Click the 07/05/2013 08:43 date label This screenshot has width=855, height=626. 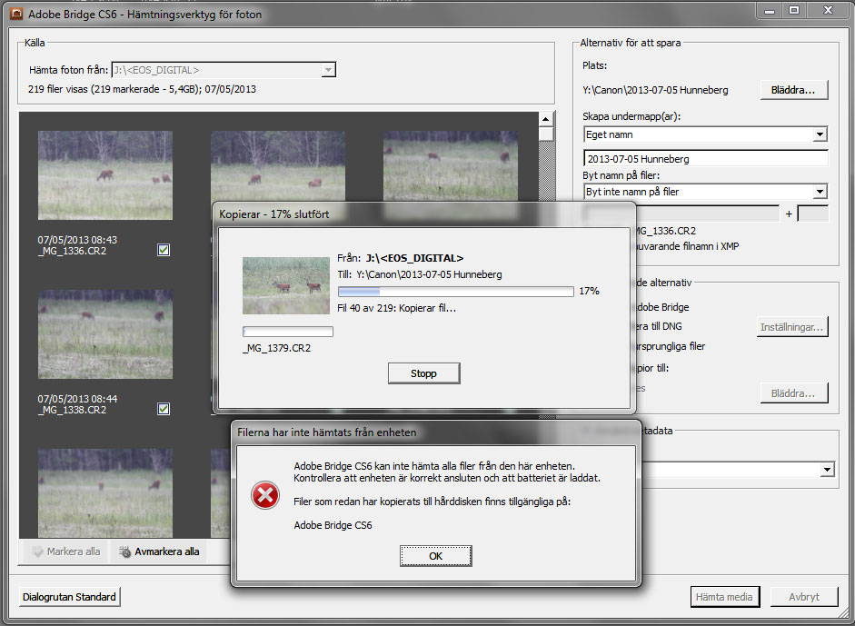(77, 240)
